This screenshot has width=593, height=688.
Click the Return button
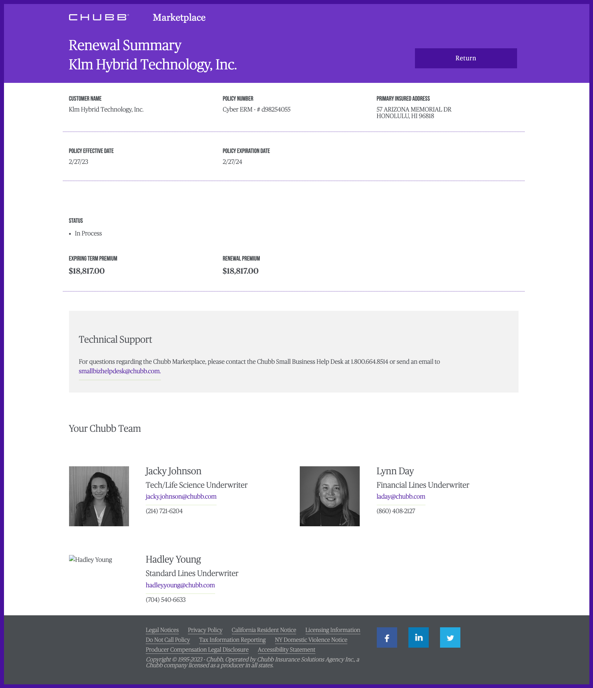point(466,58)
